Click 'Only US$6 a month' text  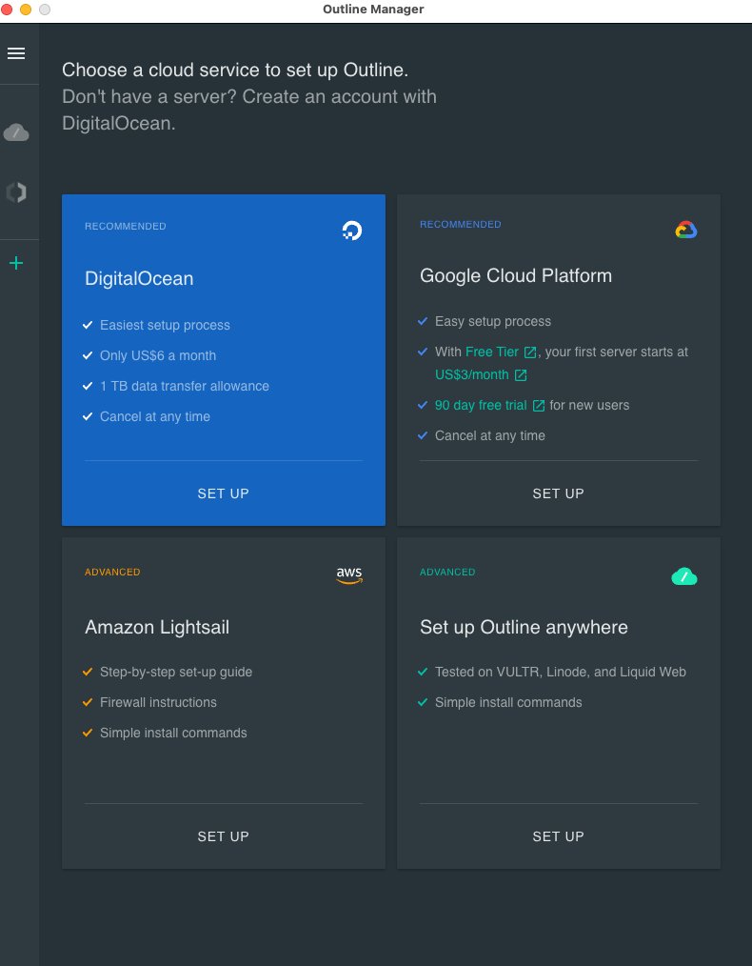158,355
